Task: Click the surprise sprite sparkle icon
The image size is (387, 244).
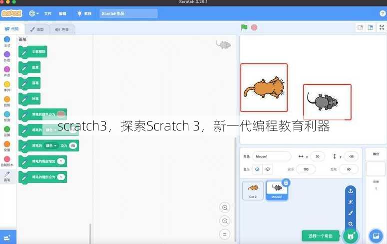Action: coord(351,202)
